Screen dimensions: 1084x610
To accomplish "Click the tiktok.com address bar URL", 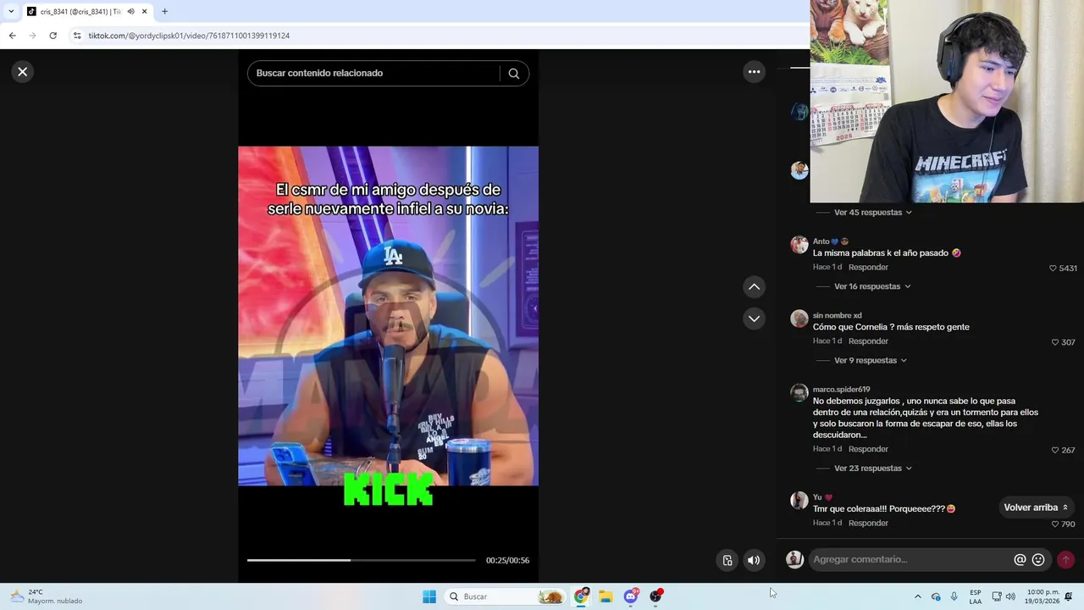I will coord(189,36).
